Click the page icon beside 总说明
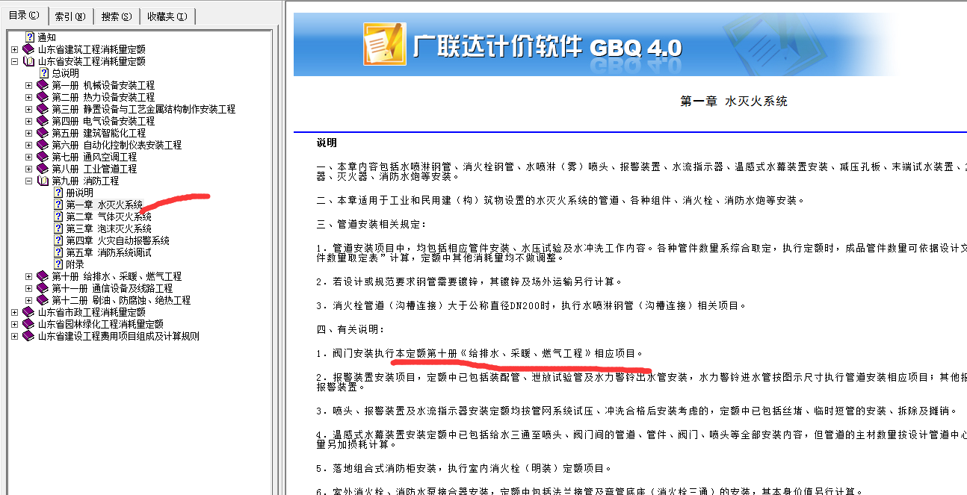The image size is (967, 495). (43, 73)
